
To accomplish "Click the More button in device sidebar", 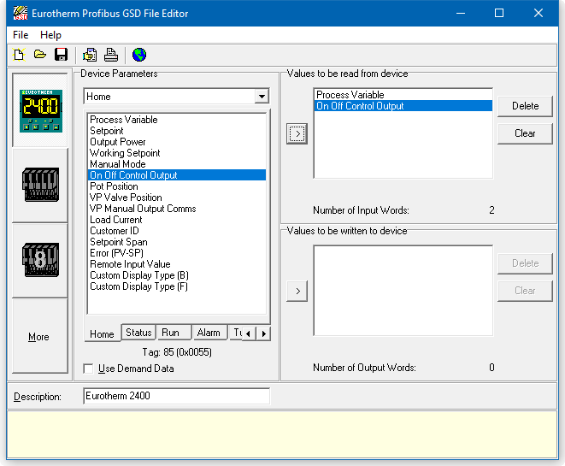I will [x=39, y=337].
